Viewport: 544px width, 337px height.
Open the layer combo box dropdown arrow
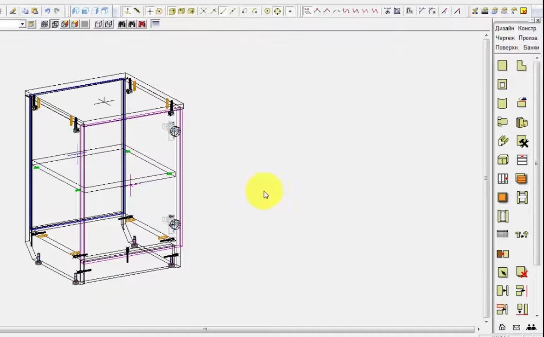[22, 25]
